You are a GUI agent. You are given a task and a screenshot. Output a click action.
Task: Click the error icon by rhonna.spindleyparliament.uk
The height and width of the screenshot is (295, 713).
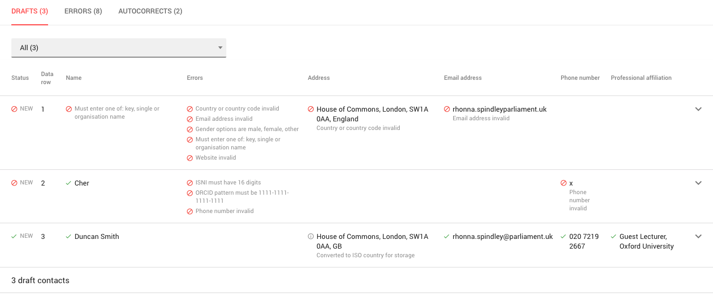tap(447, 109)
